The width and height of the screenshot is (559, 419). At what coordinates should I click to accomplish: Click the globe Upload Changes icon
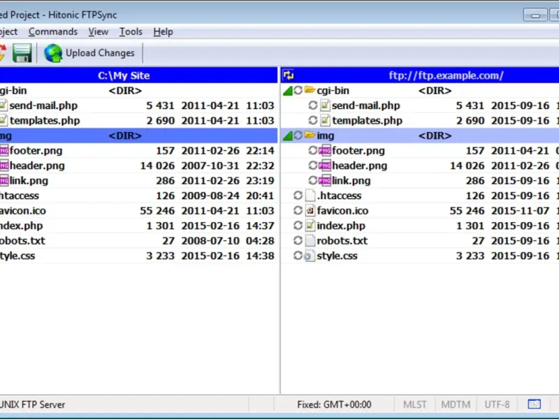tap(53, 53)
